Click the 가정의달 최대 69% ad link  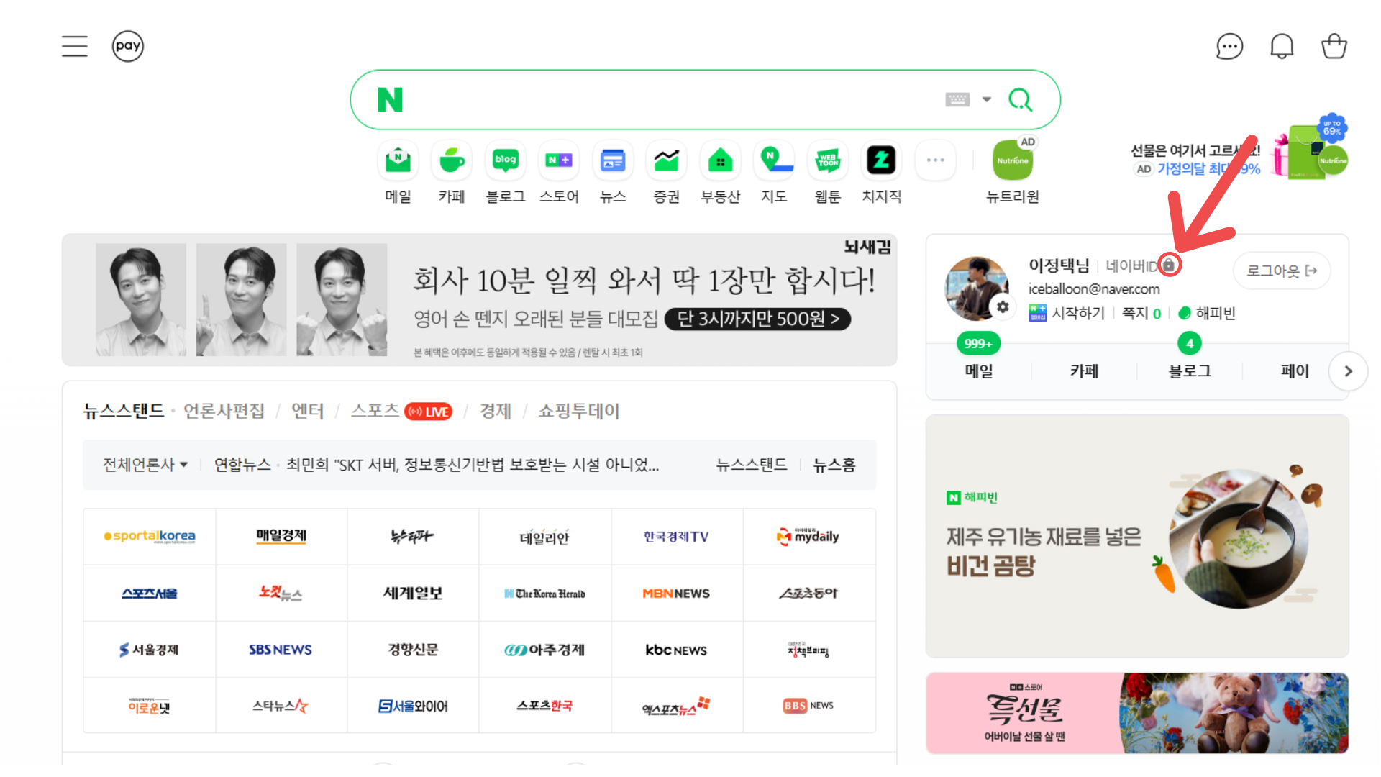pos(1208,169)
